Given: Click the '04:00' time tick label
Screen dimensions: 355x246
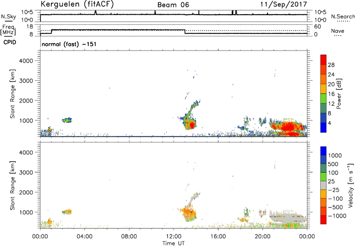Looking at the screenshot, I should 85,237.
